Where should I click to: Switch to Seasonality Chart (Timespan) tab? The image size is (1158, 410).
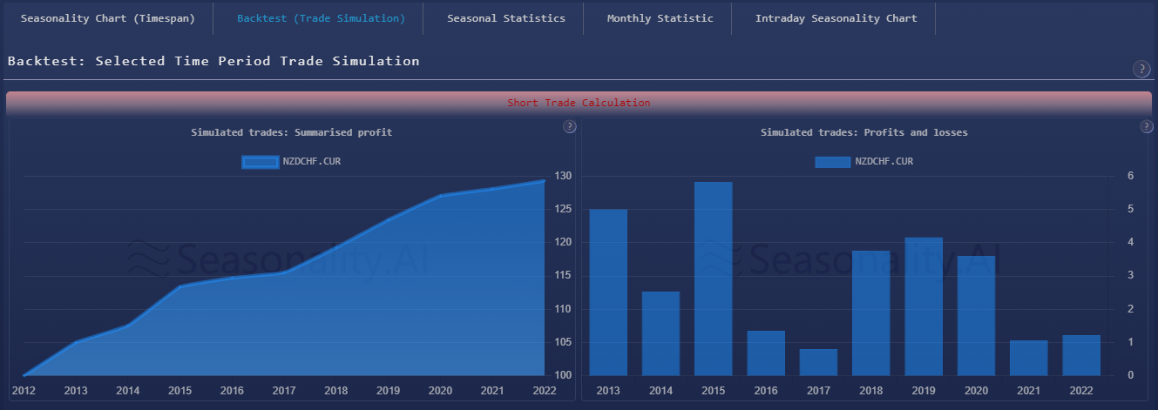click(107, 18)
